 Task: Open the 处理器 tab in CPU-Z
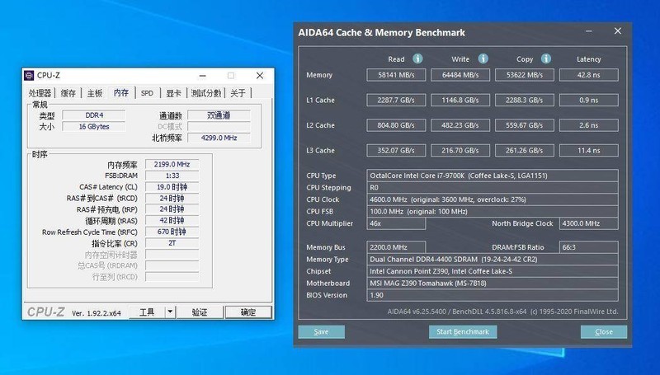(40, 93)
